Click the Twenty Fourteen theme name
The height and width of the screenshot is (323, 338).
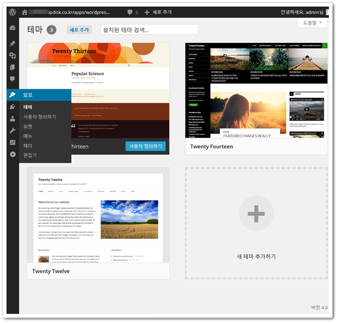211,147
